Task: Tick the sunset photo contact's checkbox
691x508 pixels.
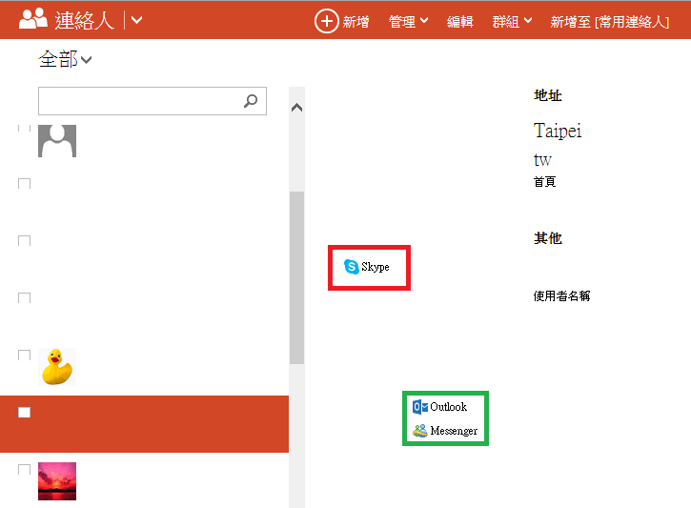Action: pyautogui.click(x=24, y=469)
